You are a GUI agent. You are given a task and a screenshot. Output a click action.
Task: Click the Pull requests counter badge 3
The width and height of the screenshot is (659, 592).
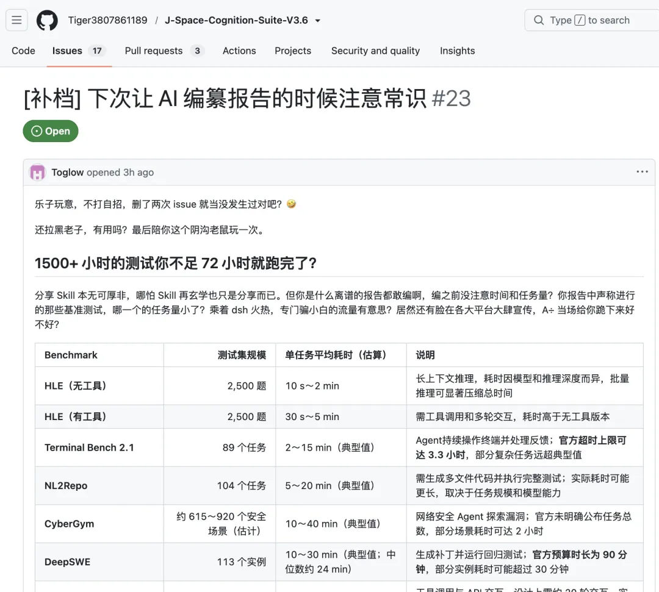pyautogui.click(x=197, y=51)
